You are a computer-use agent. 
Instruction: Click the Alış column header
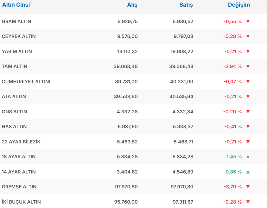point(132,5)
